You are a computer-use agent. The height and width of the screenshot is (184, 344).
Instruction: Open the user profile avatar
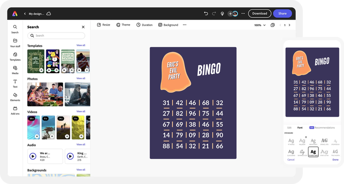235,14
